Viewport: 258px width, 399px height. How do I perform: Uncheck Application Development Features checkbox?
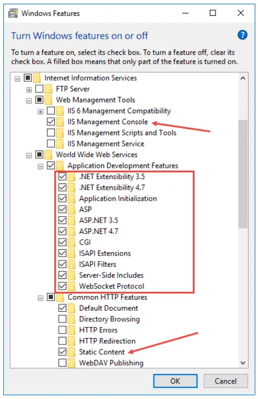pyautogui.click(x=51, y=165)
